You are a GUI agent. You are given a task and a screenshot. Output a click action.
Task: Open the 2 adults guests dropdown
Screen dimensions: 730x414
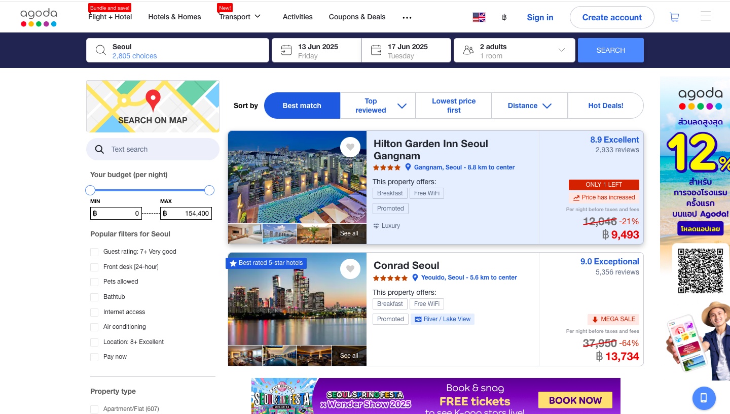[514, 50]
